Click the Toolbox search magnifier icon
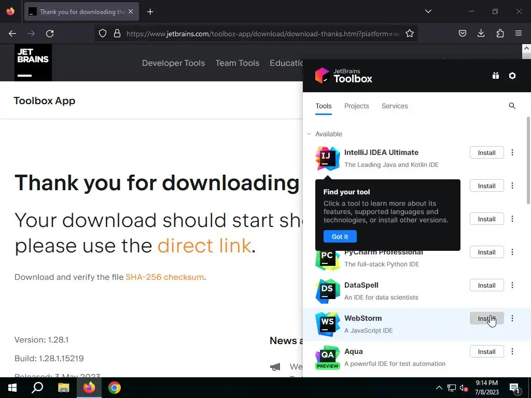This screenshot has width=531, height=398. pos(512,106)
